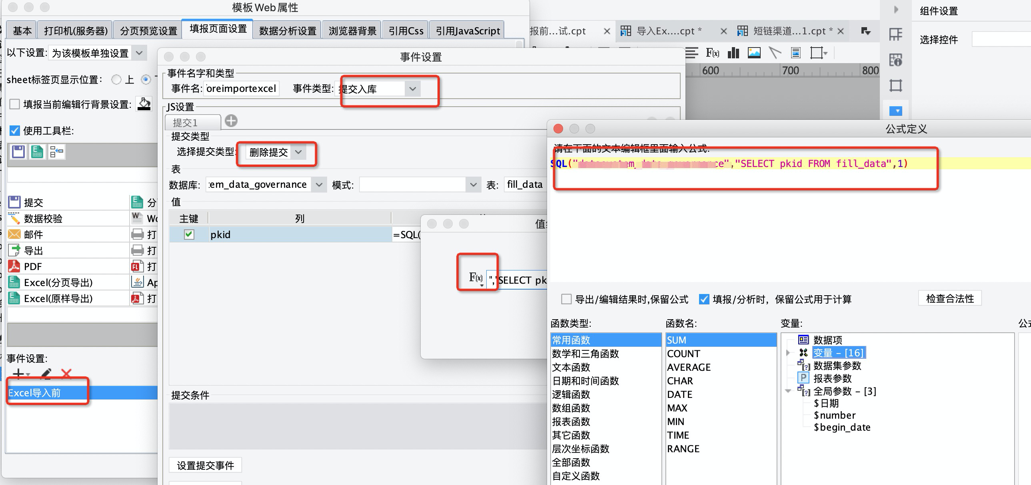The image size is (1031, 485).
Task: Check 导出/编辑结果时,保留公式 option
Action: [x=566, y=299]
